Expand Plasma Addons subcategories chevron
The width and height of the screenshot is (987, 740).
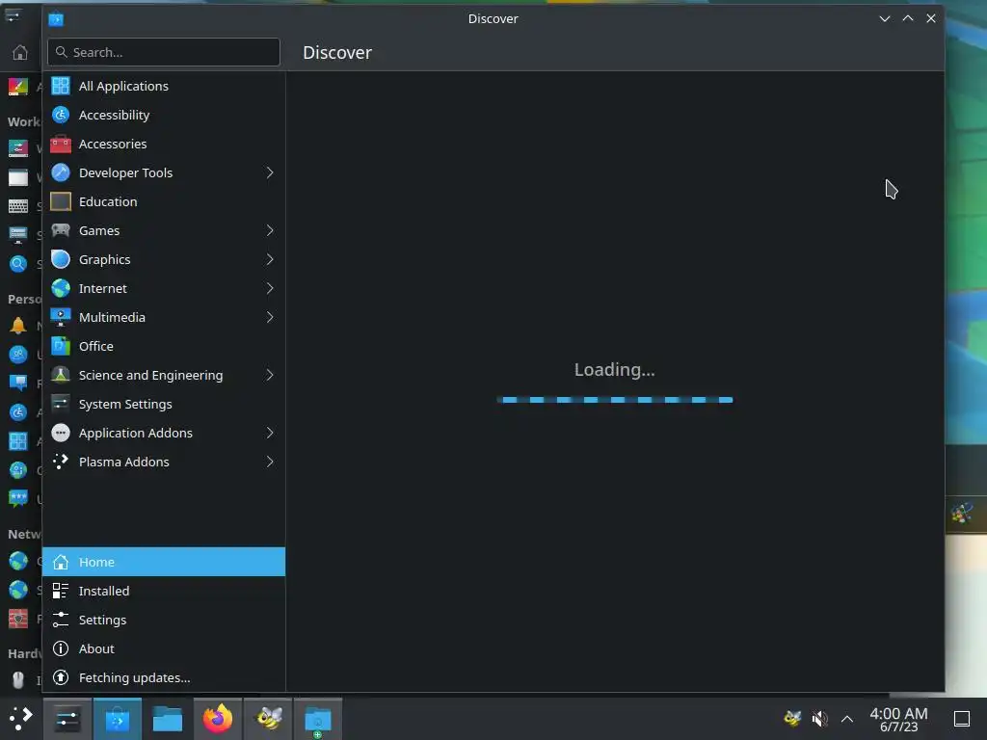coord(270,462)
